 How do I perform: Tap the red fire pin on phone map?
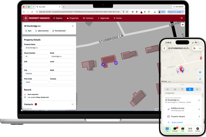point(181,68)
